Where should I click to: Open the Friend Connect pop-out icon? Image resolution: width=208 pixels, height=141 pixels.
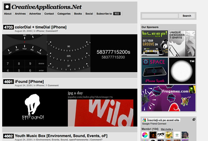click(x=194, y=120)
